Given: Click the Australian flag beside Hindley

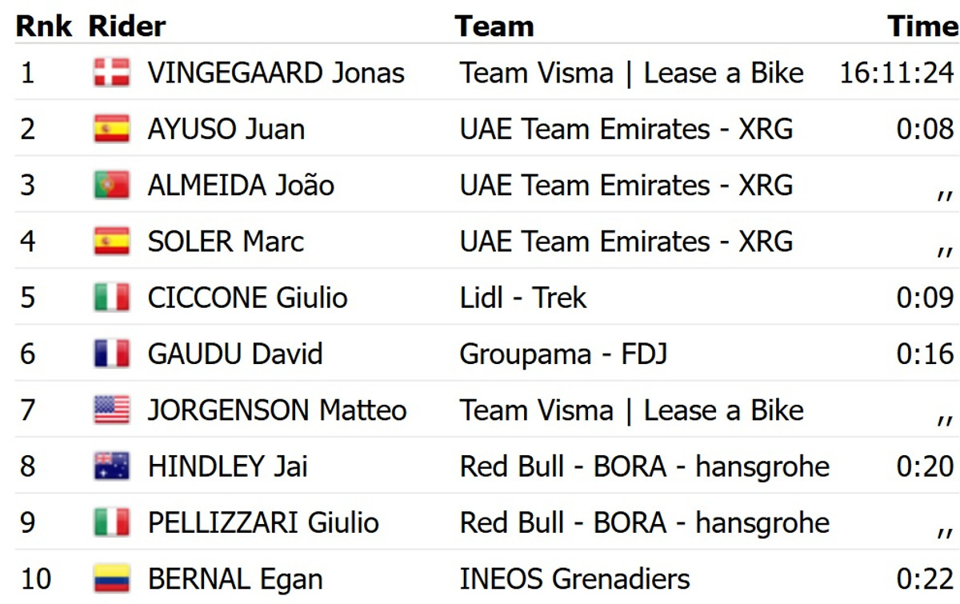Looking at the screenshot, I should pyautogui.click(x=111, y=466).
